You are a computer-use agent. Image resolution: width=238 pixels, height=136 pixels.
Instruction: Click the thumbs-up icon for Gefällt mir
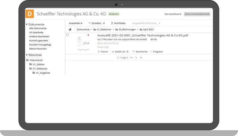113,52
